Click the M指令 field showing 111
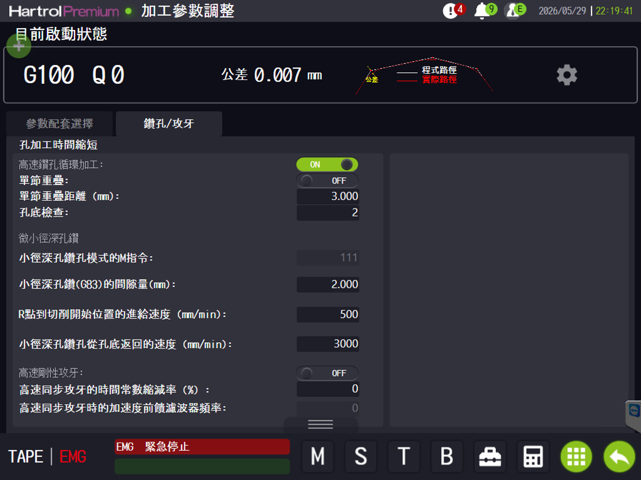Viewport: 641px width, 480px height. pyautogui.click(x=328, y=258)
